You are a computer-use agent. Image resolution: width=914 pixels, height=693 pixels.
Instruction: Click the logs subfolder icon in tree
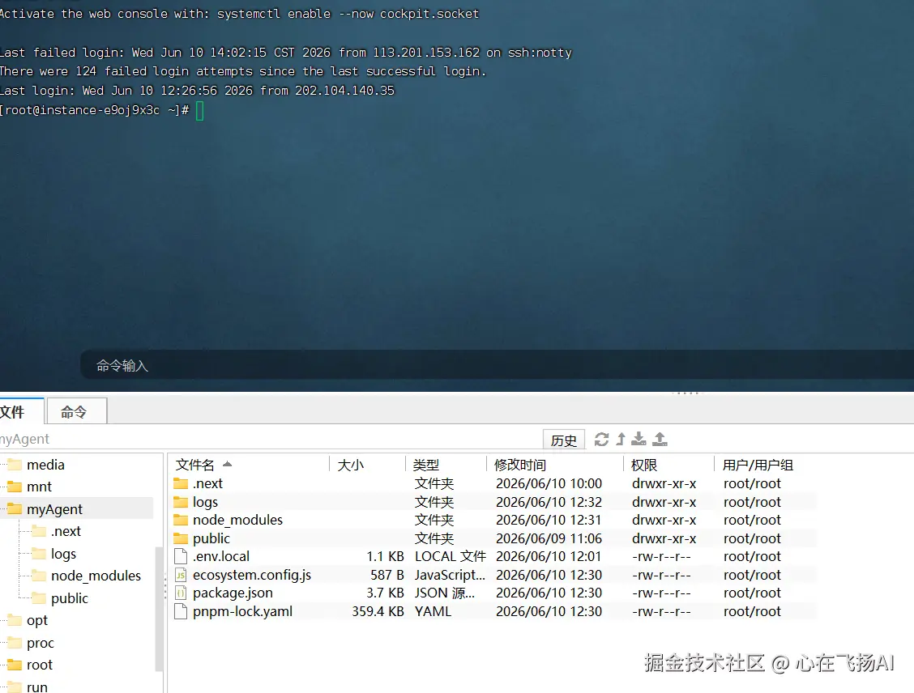(x=39, y=553)
